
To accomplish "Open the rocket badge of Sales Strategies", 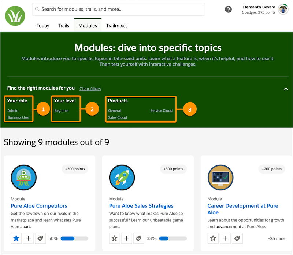I will coord(122,178).
